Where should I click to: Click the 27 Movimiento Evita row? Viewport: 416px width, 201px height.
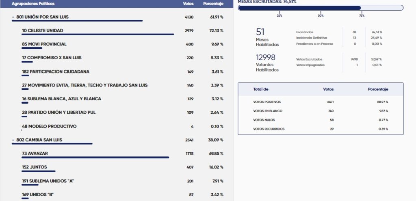point(84,85)
